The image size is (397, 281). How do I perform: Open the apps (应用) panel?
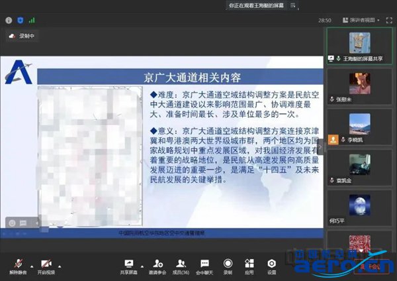[x=249, y=263]
